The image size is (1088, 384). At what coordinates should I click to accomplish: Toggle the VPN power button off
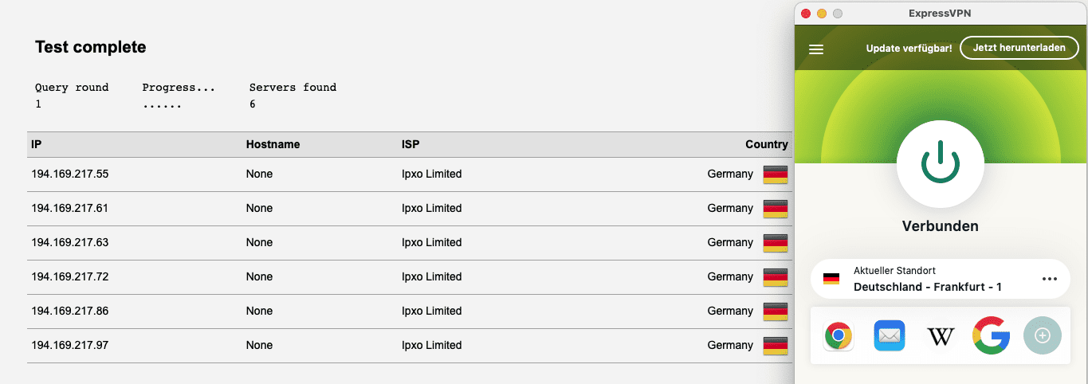tap(941, 163)
